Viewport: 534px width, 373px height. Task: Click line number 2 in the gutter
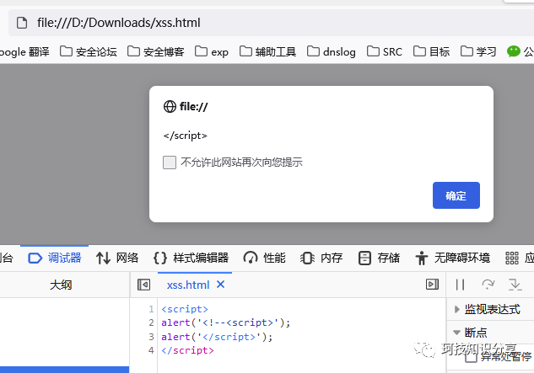tap(151, 322)
